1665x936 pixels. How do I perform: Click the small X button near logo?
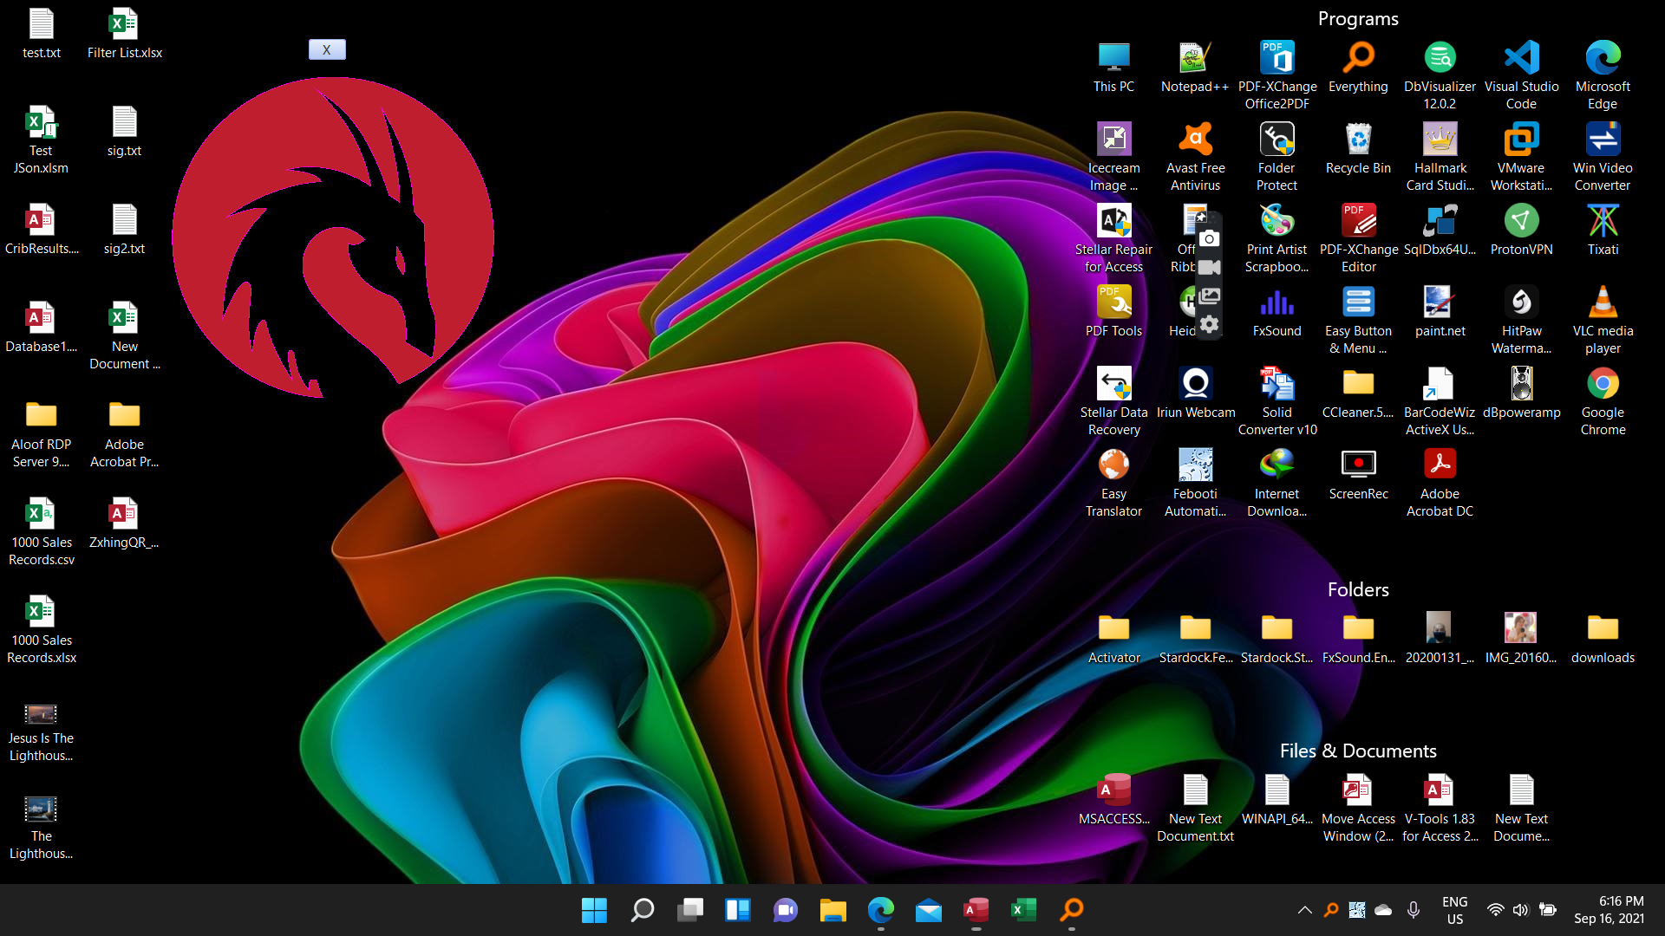click(327, 50)
